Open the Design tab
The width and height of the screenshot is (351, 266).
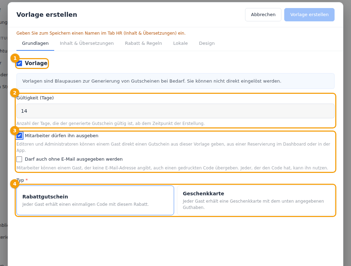(207, 43)
